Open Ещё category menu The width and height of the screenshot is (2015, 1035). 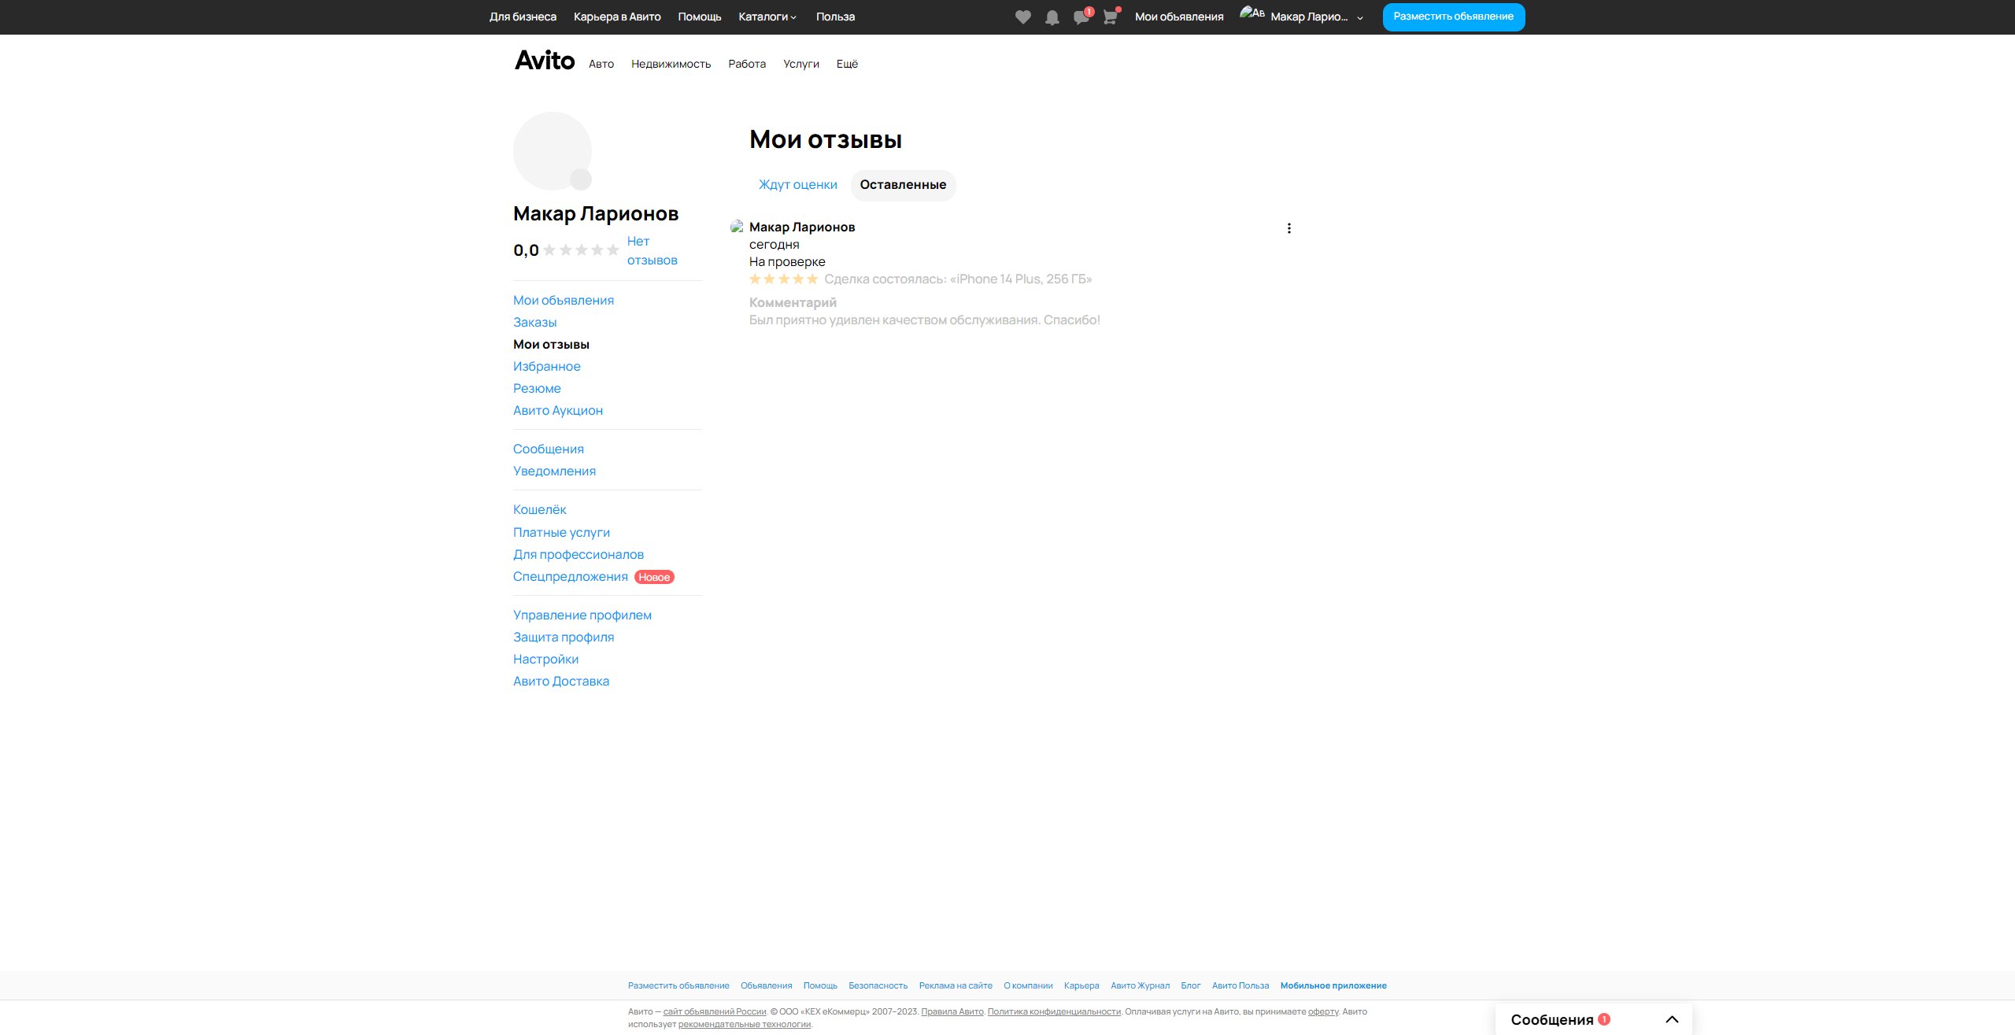(847, 64)
